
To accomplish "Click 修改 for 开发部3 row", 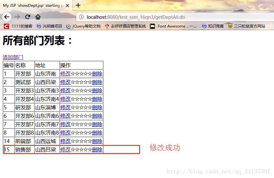I will (66, 91).
